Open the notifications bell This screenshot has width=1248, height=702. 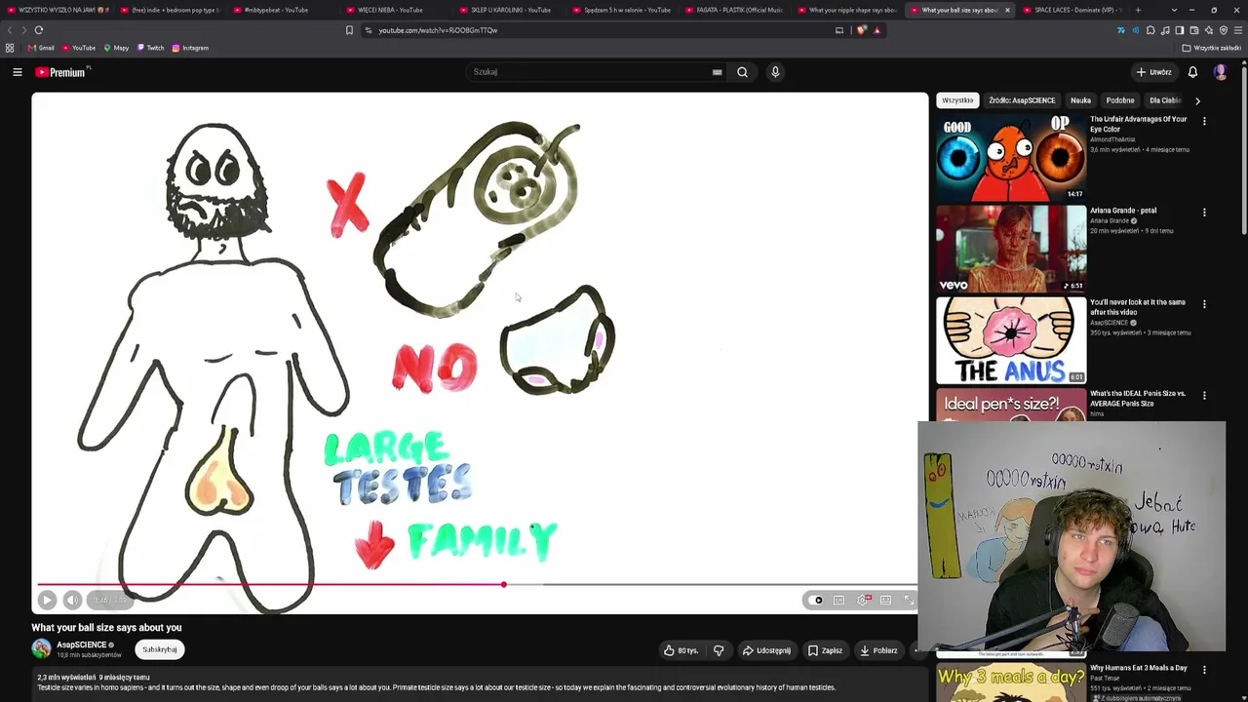[x=1192, y=72]
